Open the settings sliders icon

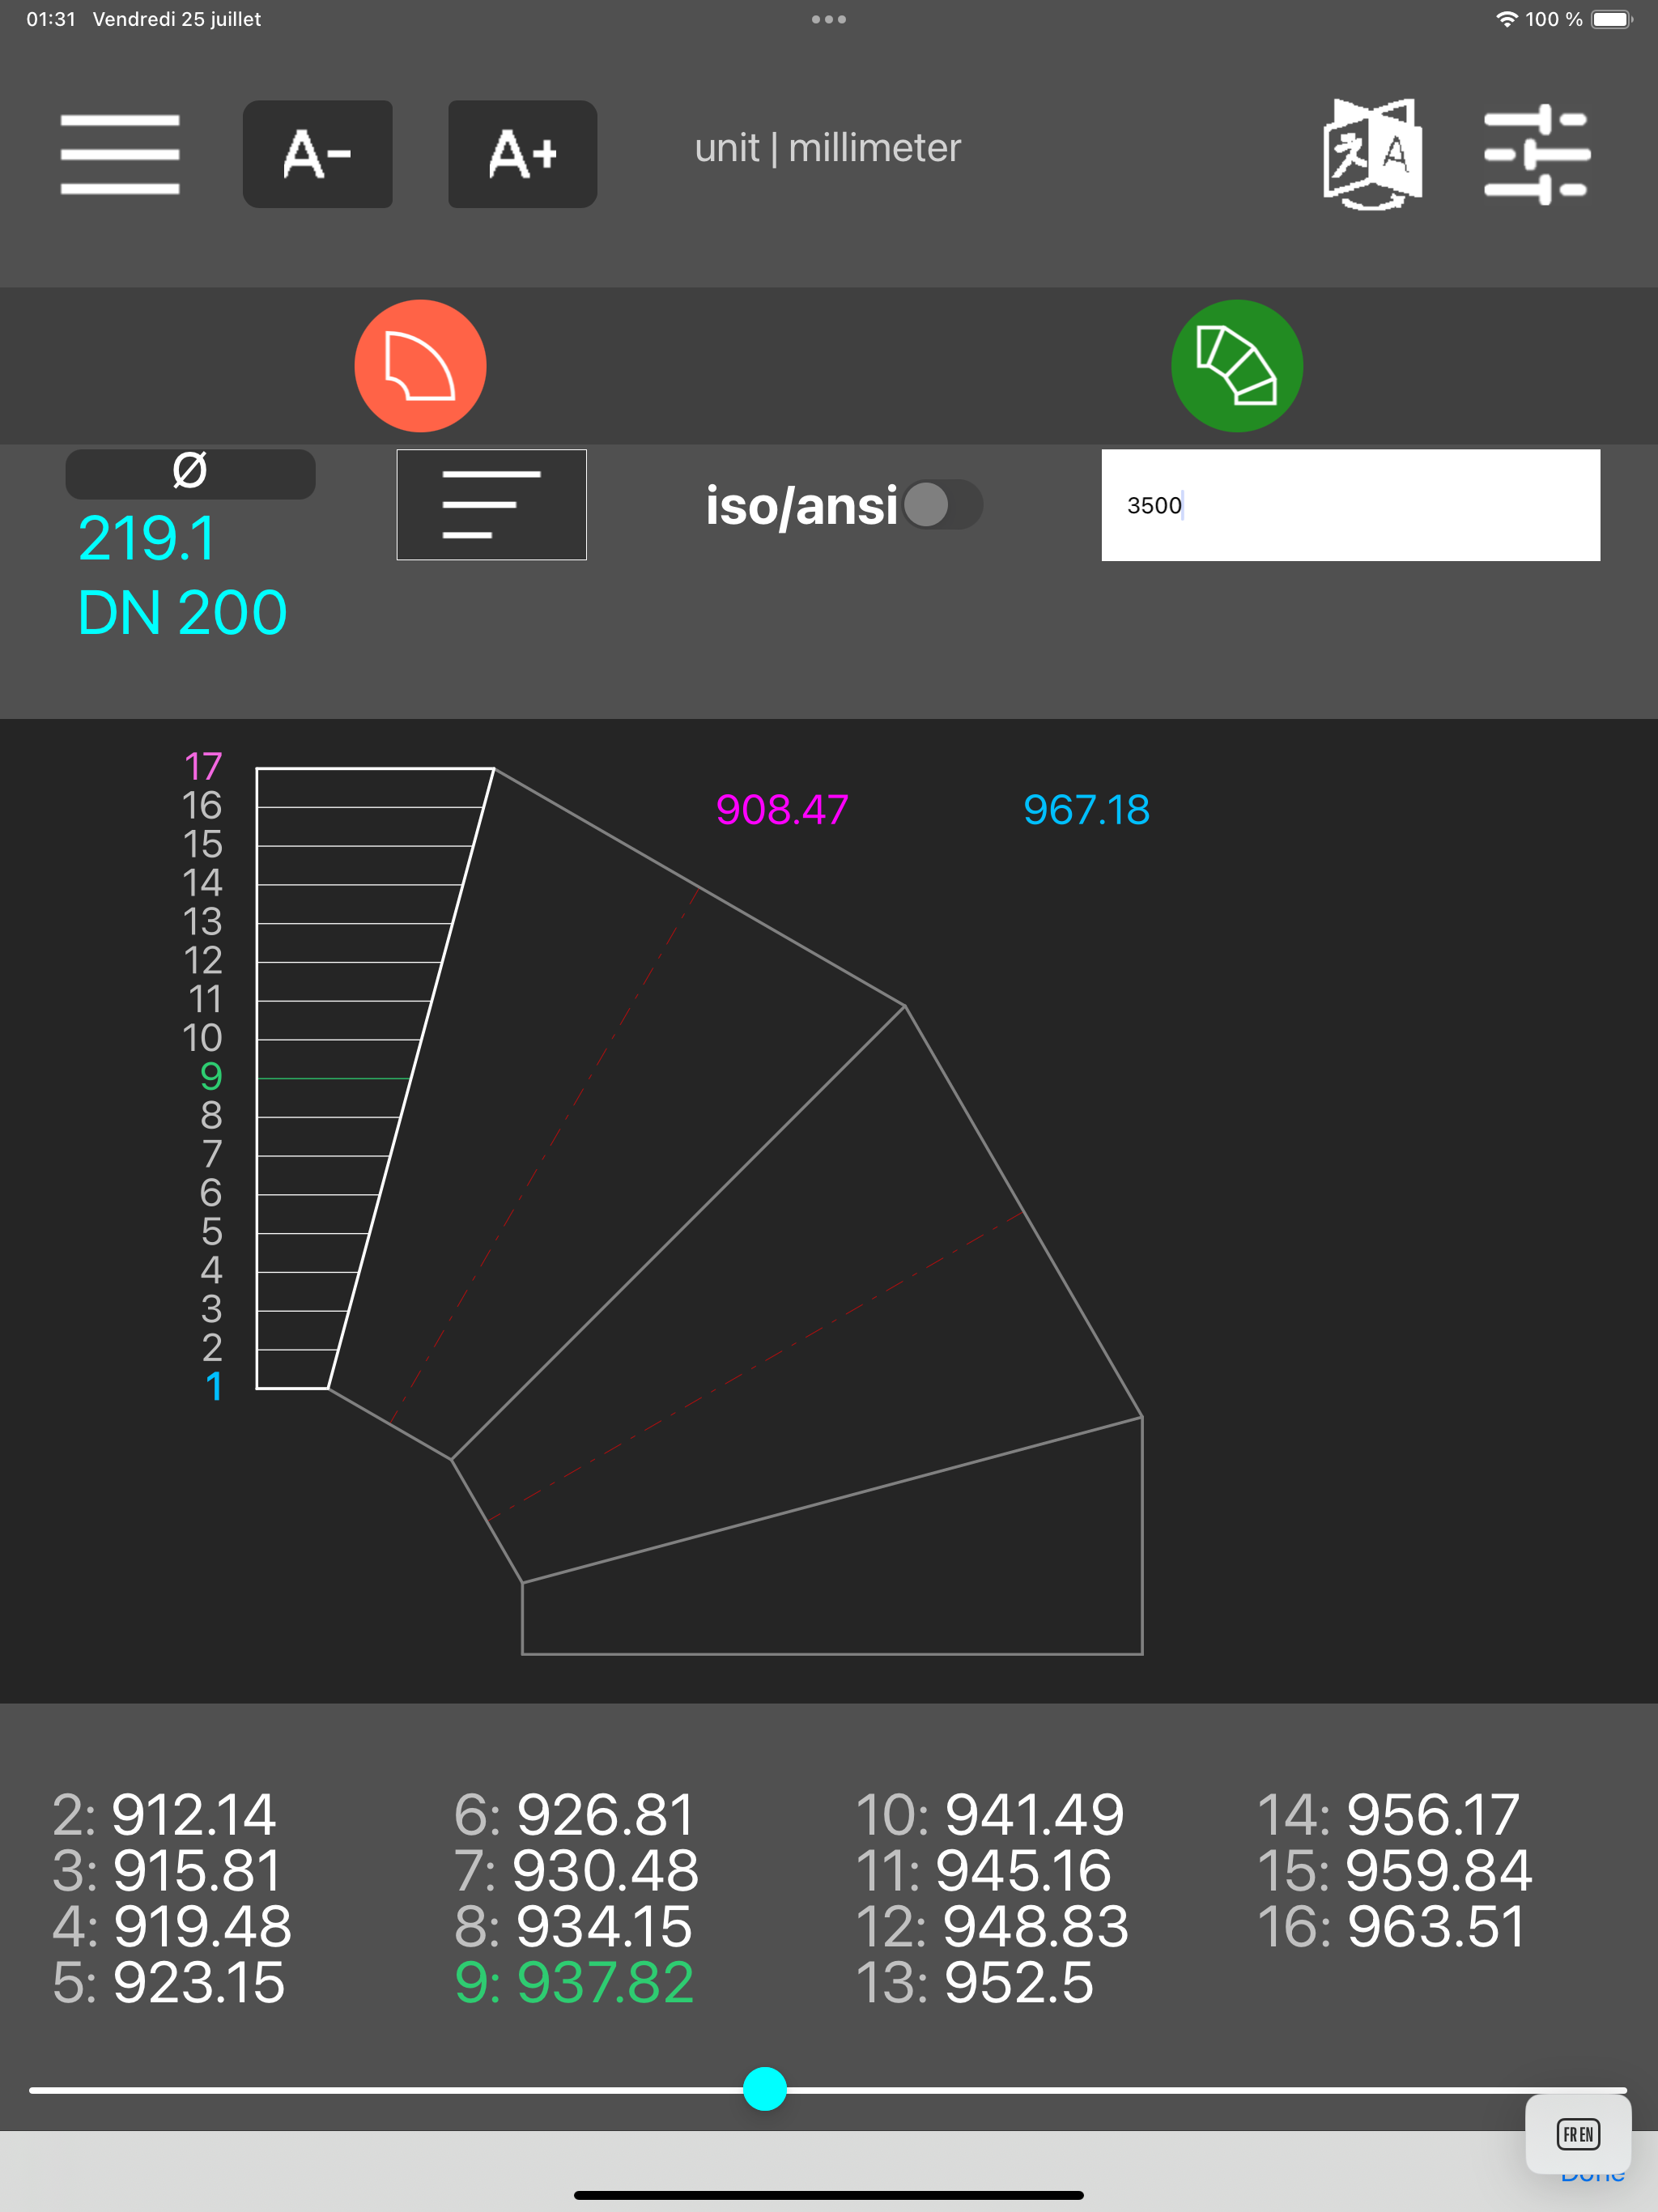point(1537,154)
